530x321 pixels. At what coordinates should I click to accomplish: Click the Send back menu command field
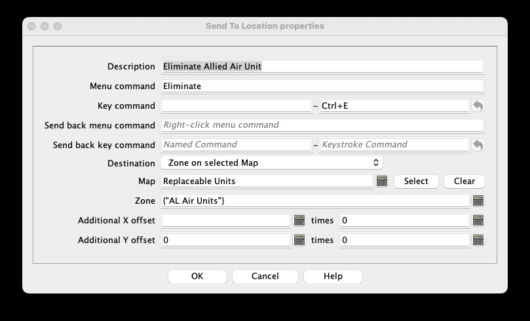click(x=322, y=125)
